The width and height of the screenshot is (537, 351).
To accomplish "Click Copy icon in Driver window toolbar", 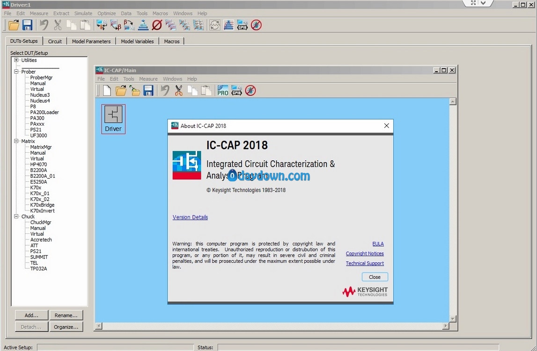I will tap(72, 25).
